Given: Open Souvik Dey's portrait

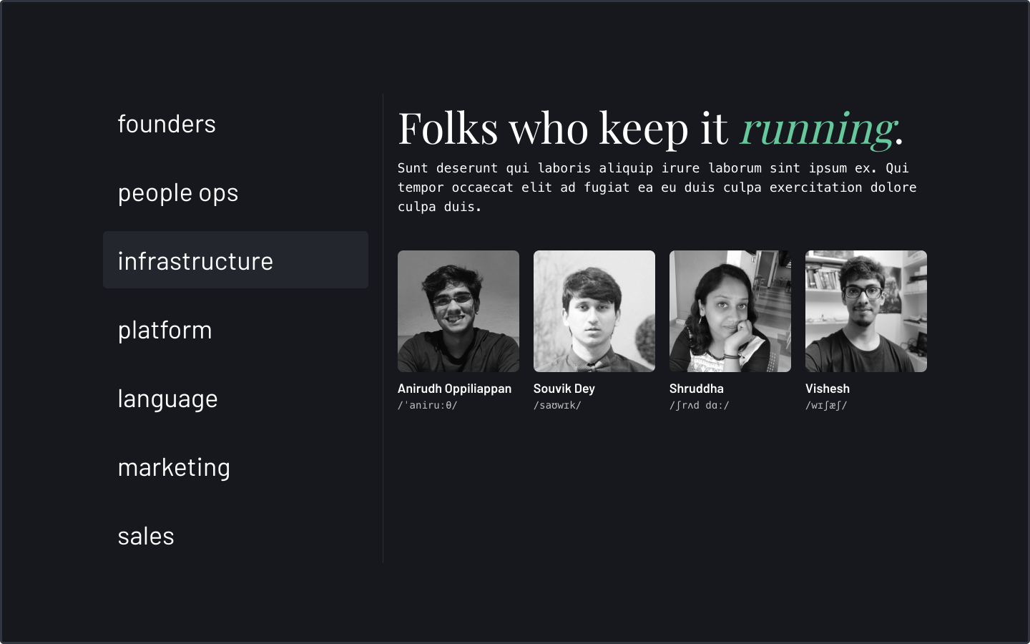Looking at the screenshot, I should tap(594, 311).
